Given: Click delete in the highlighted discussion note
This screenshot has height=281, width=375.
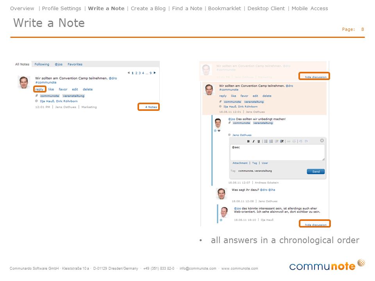Looking at the screenshot, I should click(267, 96).
